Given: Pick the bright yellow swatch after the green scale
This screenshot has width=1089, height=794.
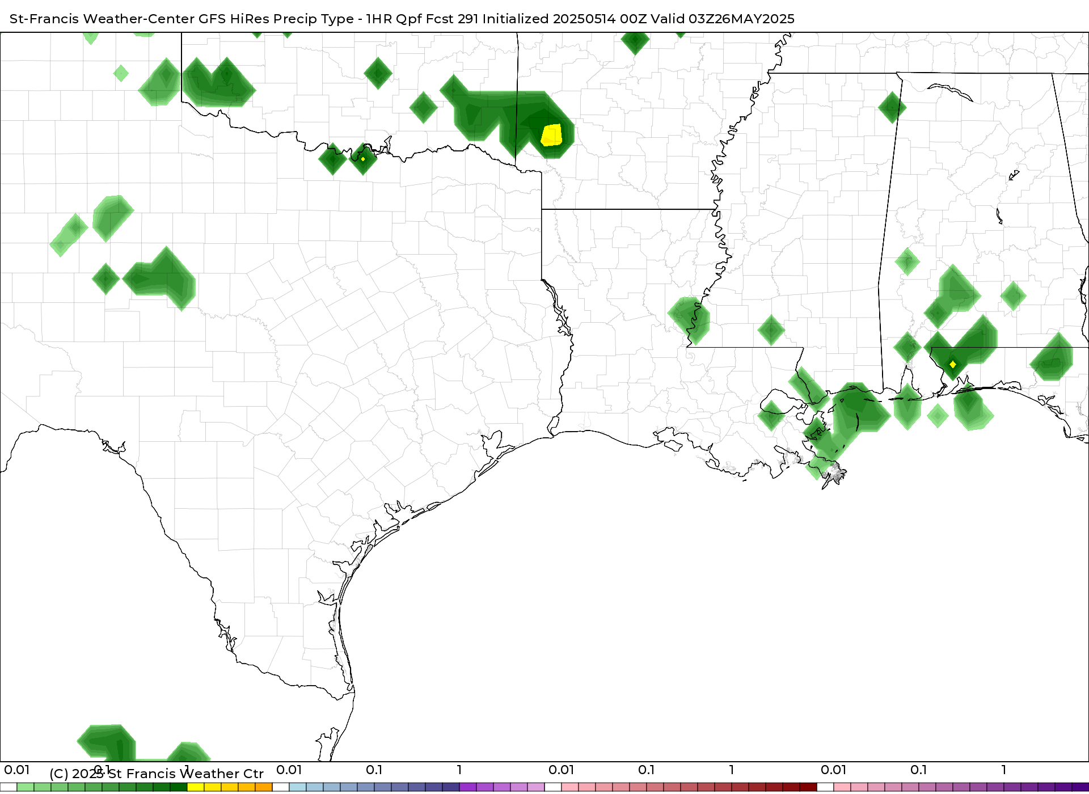Looking at the screenshot, I should pyautogui.click(x=196, y=787).
